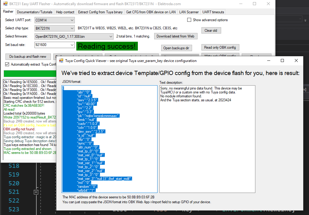Open the UART timeouts tab
The height and width of the screenshot is (215, 309).
tap(213, 12)
